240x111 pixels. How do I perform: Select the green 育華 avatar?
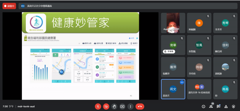pos(173,45)
